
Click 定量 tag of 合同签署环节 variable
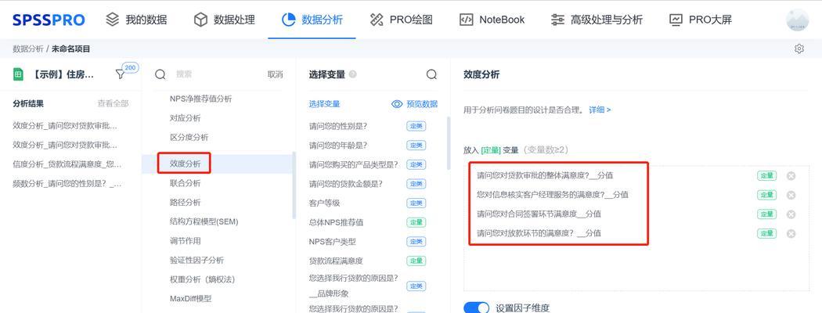tap(767, 214)
